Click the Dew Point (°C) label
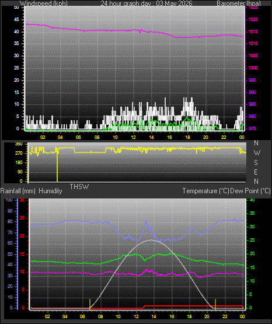 [x=250, y=191]
